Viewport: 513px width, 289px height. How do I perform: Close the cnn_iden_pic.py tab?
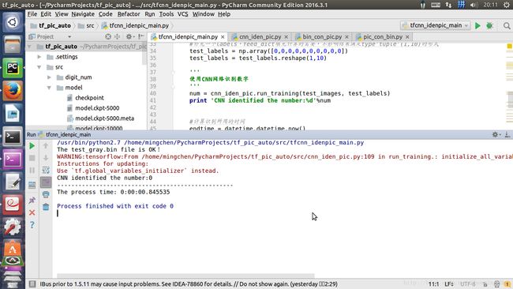286,37
